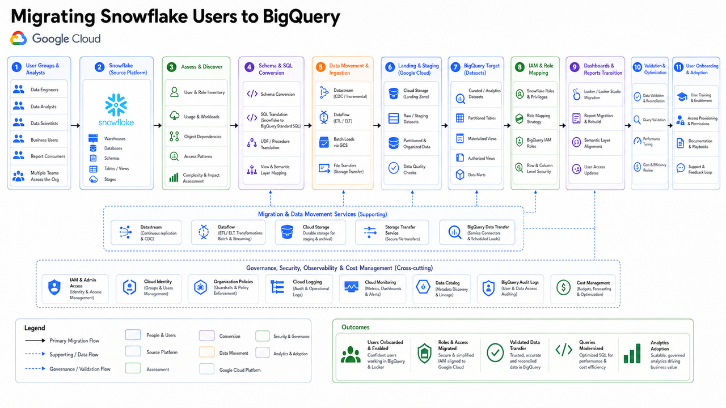726x408 pixels.
Task: Click the Datastream (CDC / Incremental) icon
Action: [x=324, y=93]
